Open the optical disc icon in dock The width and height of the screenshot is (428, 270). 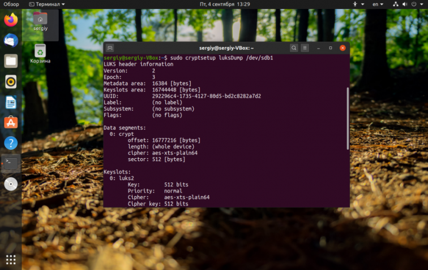point(11,184)
